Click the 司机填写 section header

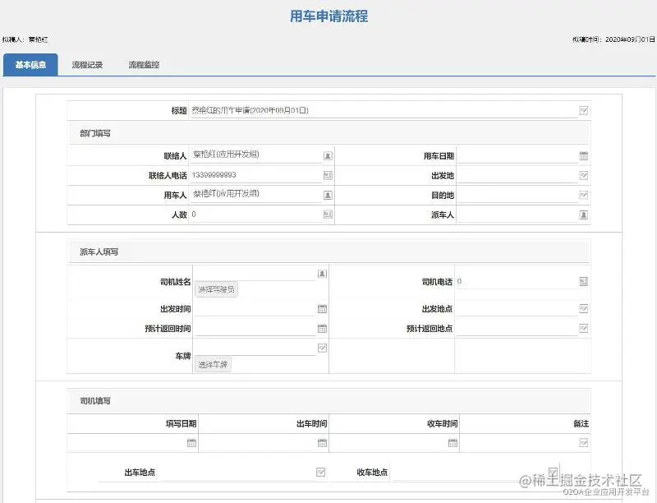329,401
